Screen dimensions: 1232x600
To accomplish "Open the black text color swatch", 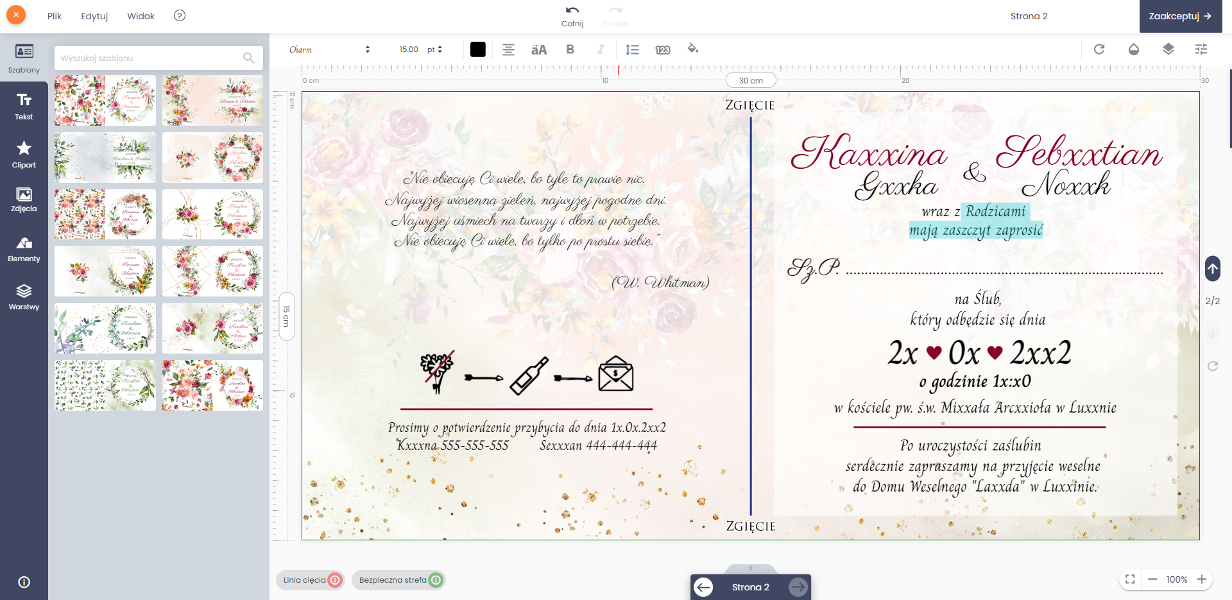I will 478,49.
